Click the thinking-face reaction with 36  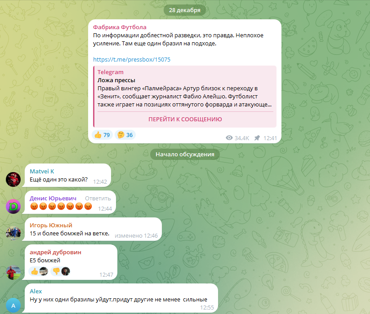coord(125,135)
